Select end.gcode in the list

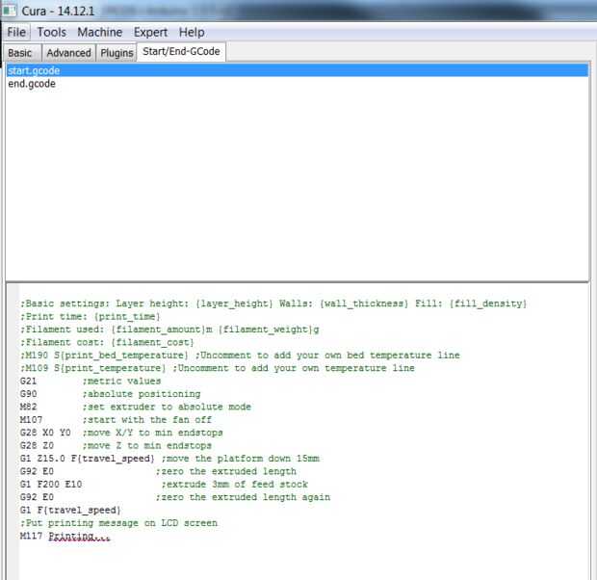pos(298,84)
